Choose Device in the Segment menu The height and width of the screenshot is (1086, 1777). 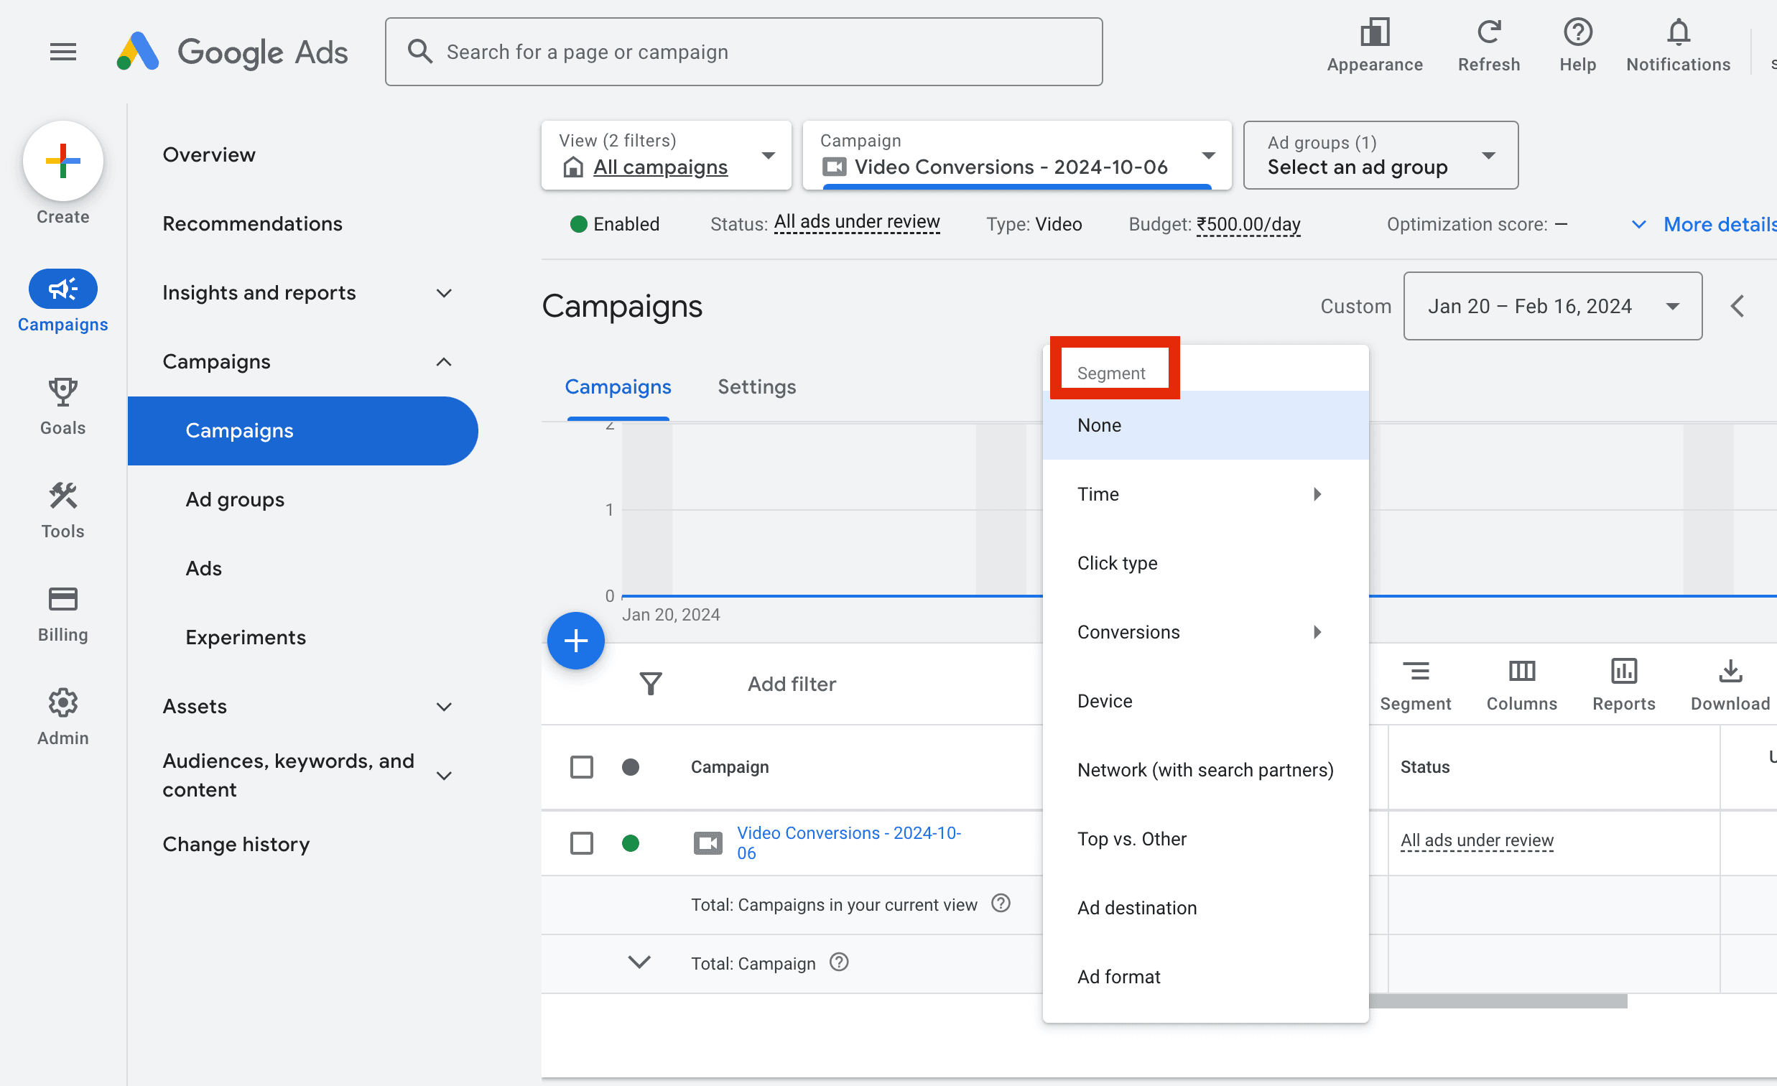(1104, 701)
